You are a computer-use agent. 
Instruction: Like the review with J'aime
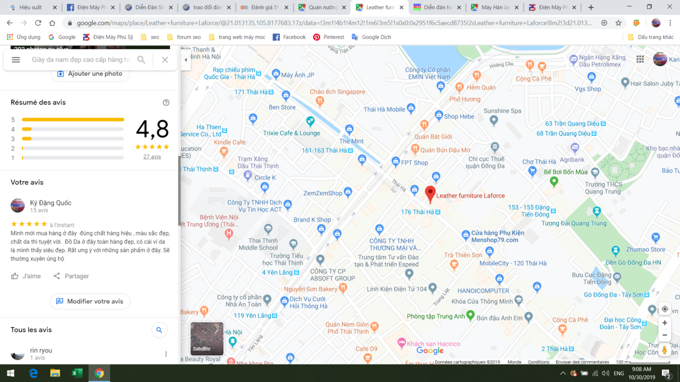(x=26, y=276)
